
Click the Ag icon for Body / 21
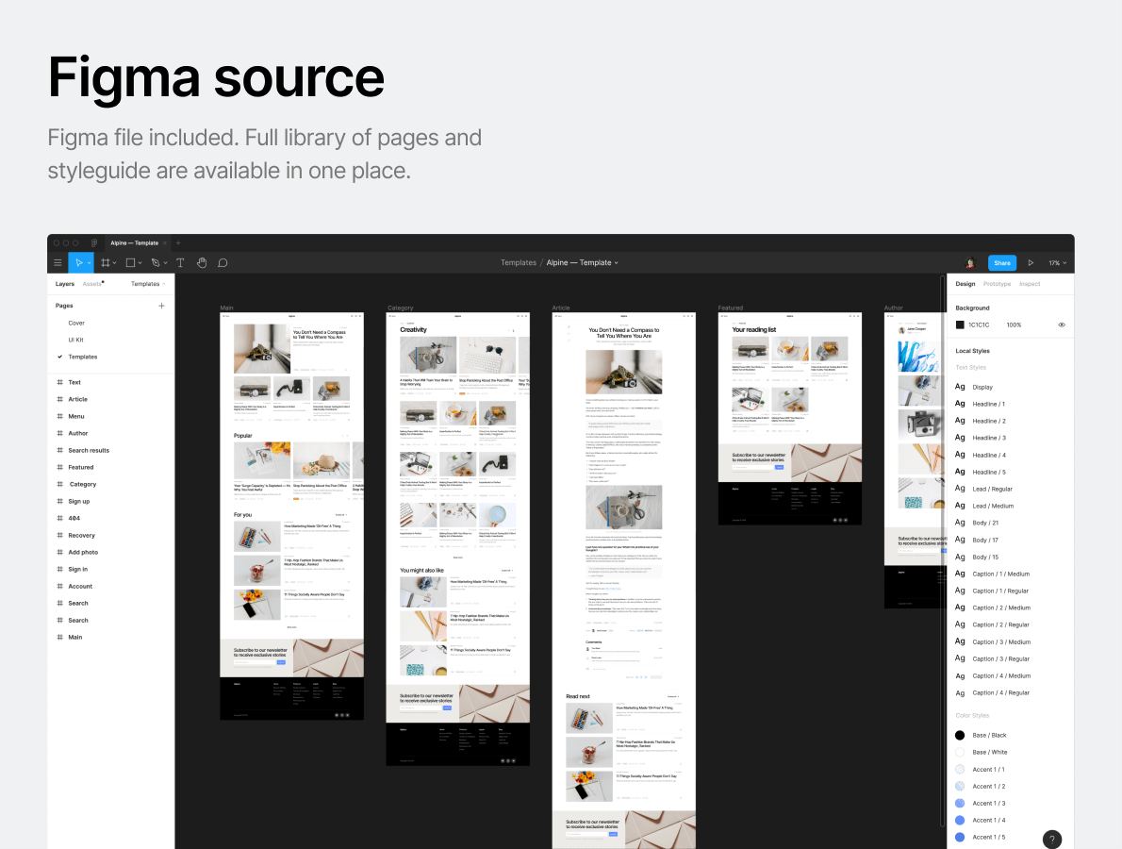point(960,523)
